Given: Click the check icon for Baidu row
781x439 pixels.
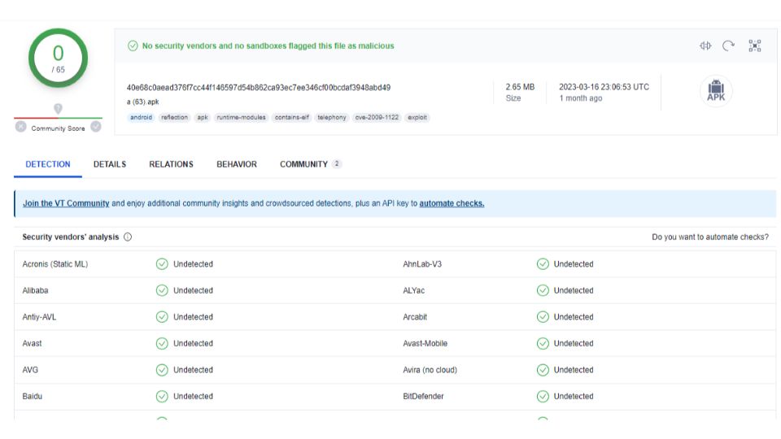Looking at the screenshot, I should point(162,396).
